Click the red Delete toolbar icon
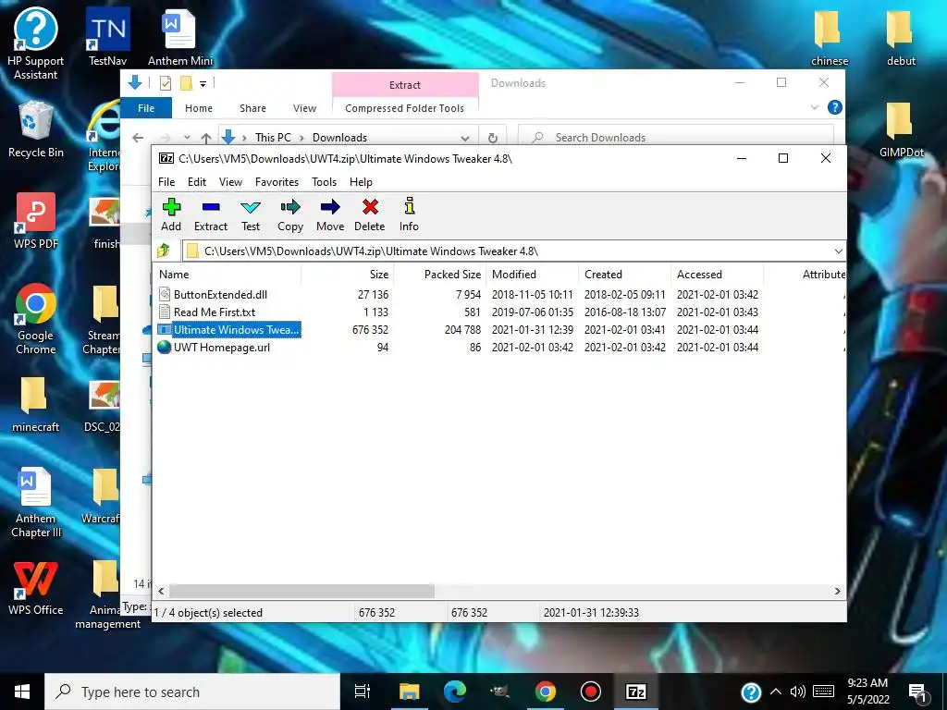This screenshot has width=947, height=710. point(370,207)
